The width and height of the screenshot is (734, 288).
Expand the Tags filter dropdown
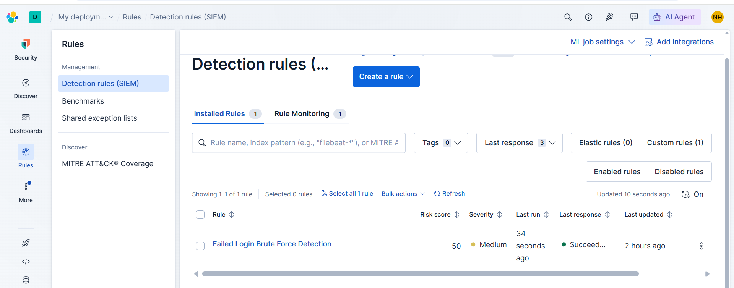(441, 143)
